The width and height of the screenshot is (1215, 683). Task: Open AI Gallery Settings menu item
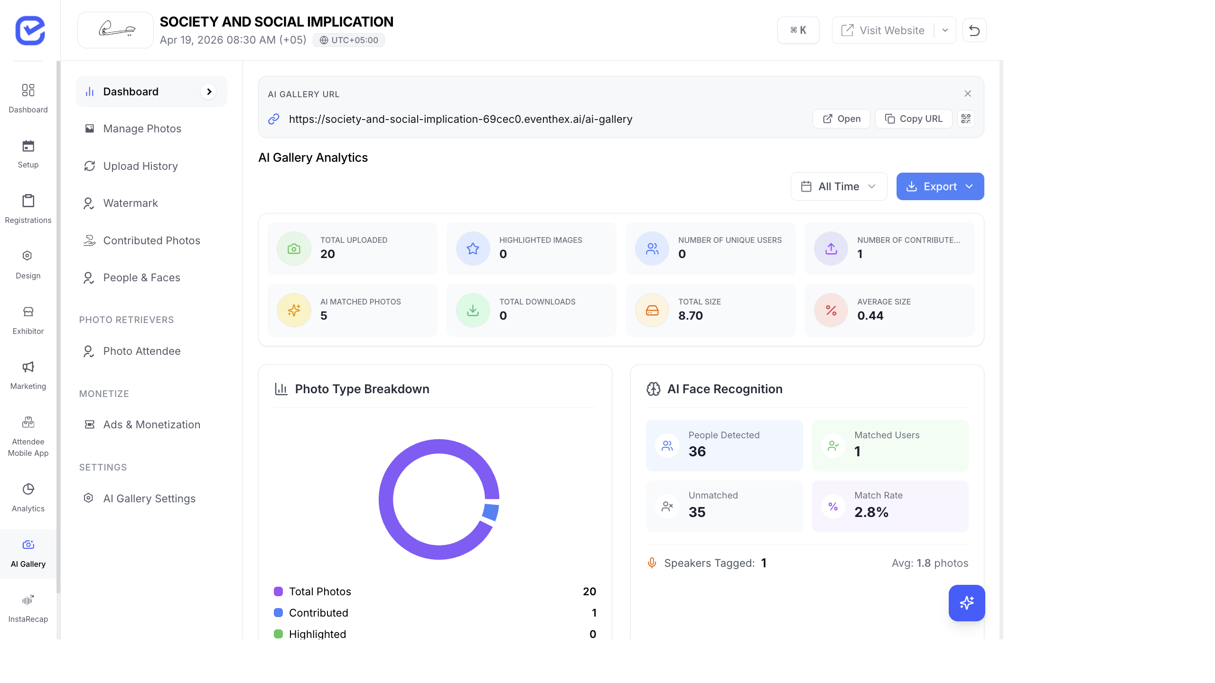pos(151,498)
